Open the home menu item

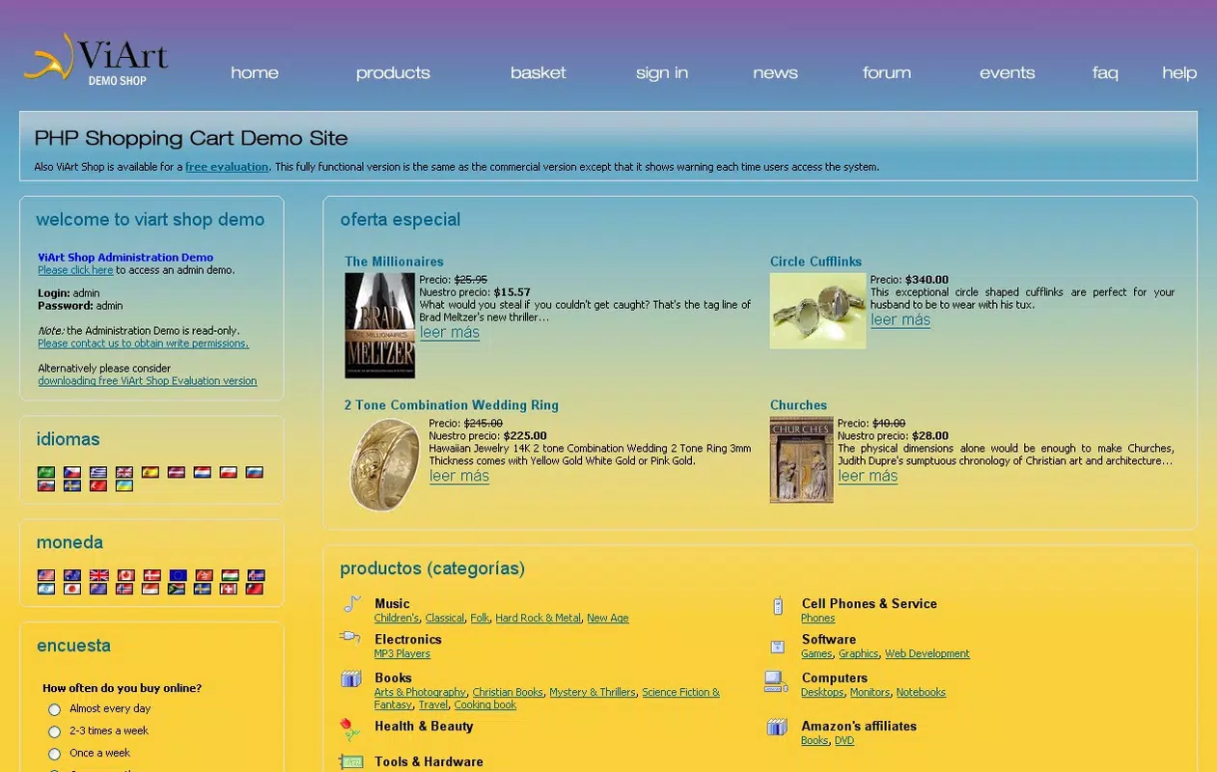[255, 73]
